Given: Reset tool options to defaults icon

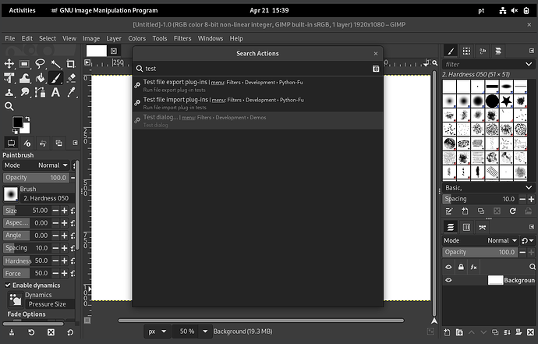Looking at the screenshot, I should point(70,332).
